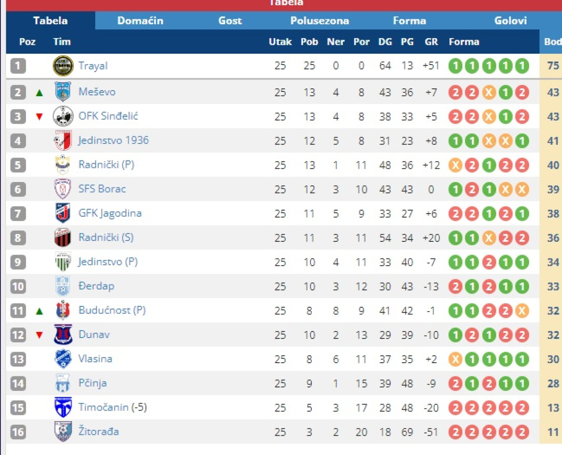The width and height of the screenshot is (562, 455).
Task: Open the Radnički (P) team link
Action: click(x=106, y=165)
